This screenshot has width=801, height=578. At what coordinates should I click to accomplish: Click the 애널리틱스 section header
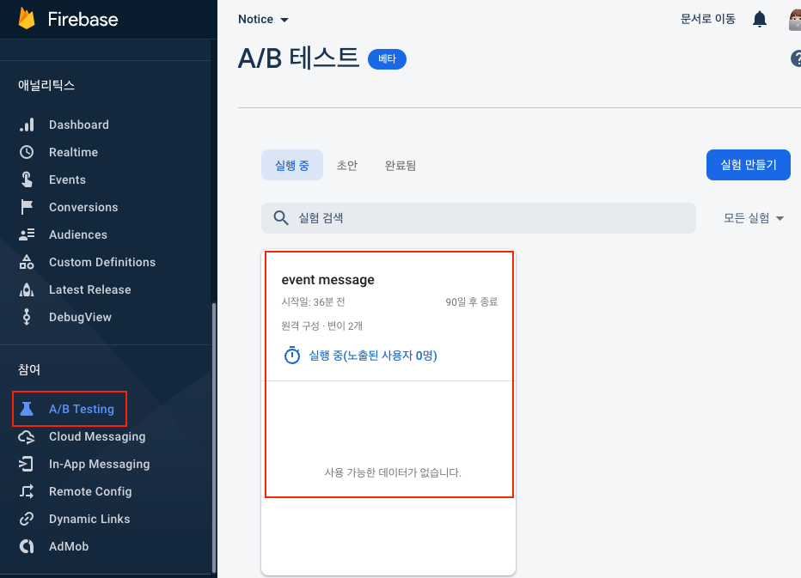tap(46, 85)
